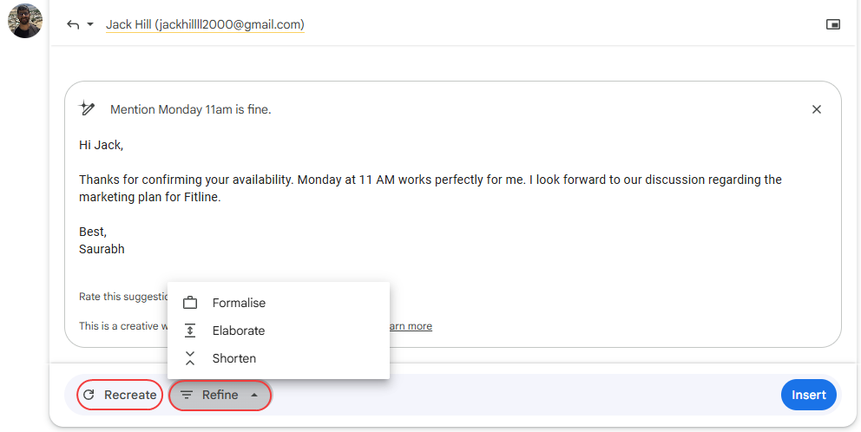This screenshot has height=432, width=861.
Task: Click the Recreate button label
Action: pyautogui.click(x=130, y=395)
